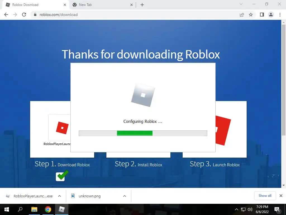Go back using the browser back arrow
The width and height of the screenshot is (286, 215).
pos(6,15)
